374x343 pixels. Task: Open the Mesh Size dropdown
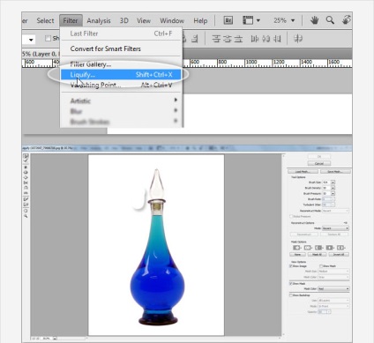333,272
